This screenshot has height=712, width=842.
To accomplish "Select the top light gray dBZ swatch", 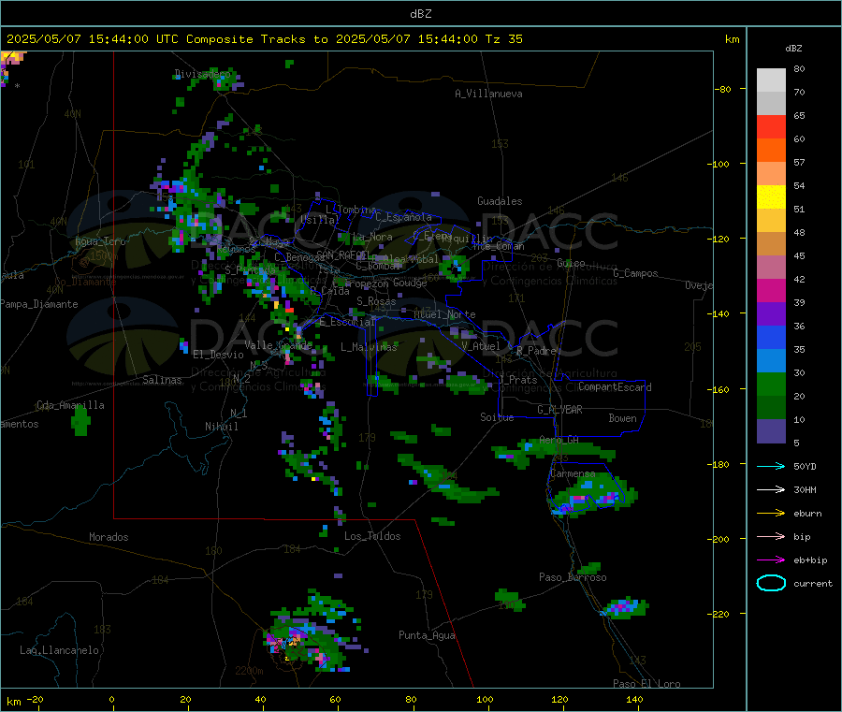I will (771, 80).
